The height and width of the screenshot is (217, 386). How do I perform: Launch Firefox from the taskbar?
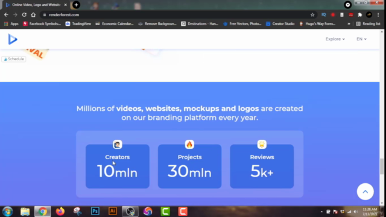[60, 212]
